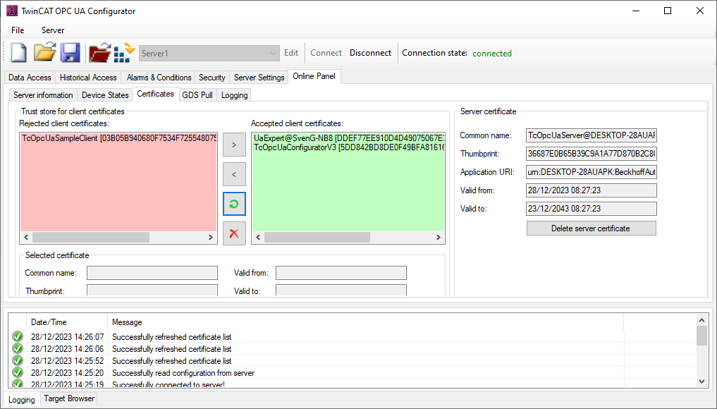Image resolution: width=717 pixels, height=409 pixels.
Task: Click the log panel vertical scrollbar down arrow
Action: [702, 381]
